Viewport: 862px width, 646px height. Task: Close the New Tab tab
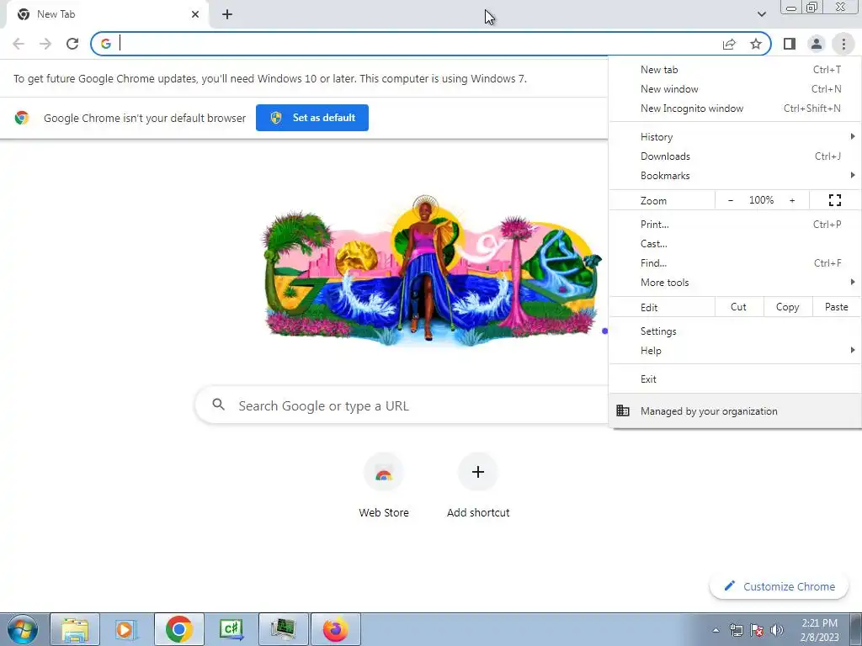pyautogui.click(x=195, y=14)
